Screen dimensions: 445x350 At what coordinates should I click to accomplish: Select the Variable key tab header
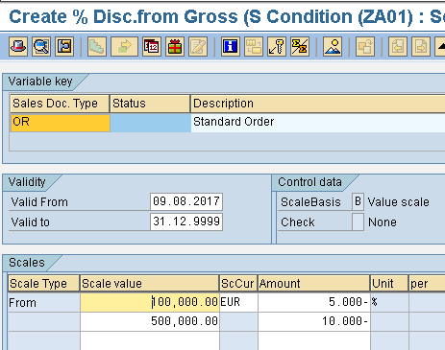tap(40, 82)
